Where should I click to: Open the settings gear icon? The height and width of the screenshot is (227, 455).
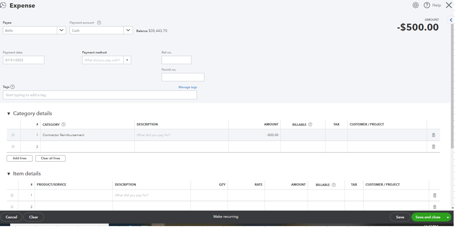(x=416, y=5)
